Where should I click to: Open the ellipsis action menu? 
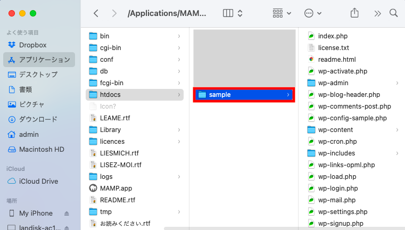pos(313,13)
